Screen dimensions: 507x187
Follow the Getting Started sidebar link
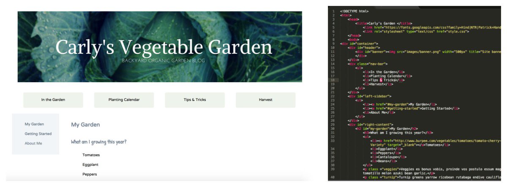pyautogui.click(x=38, y=134)
